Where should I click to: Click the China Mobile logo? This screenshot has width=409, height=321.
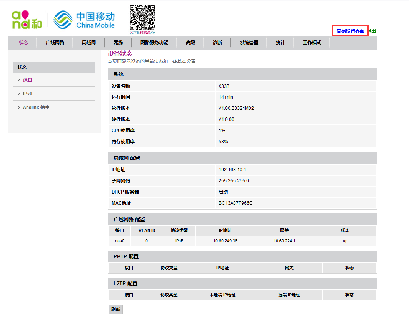click(x=84, y=20)
